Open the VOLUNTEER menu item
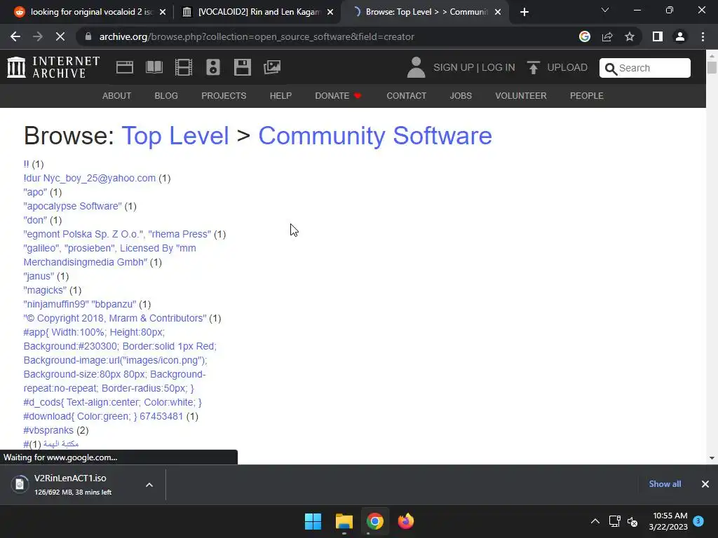This screenshot has width=718, height=538. click(521, 95)
